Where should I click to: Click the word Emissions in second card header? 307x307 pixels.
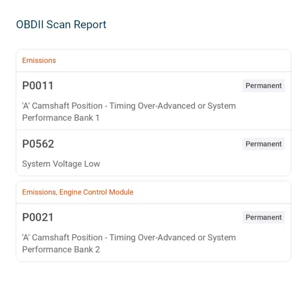pyautogui.click(x=40, y=192)
